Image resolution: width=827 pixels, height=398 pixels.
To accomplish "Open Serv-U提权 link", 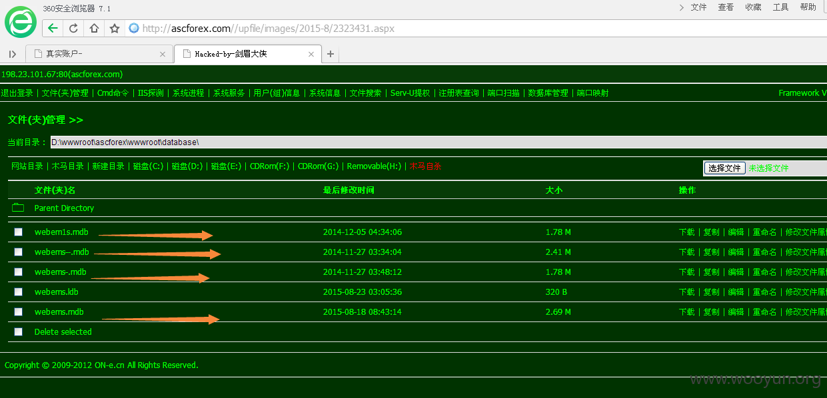I will (x=411, y=93).
